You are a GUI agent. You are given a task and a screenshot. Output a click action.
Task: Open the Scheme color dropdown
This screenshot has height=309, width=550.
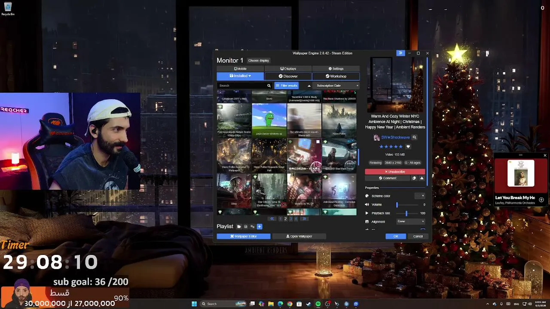pos(419,196)
